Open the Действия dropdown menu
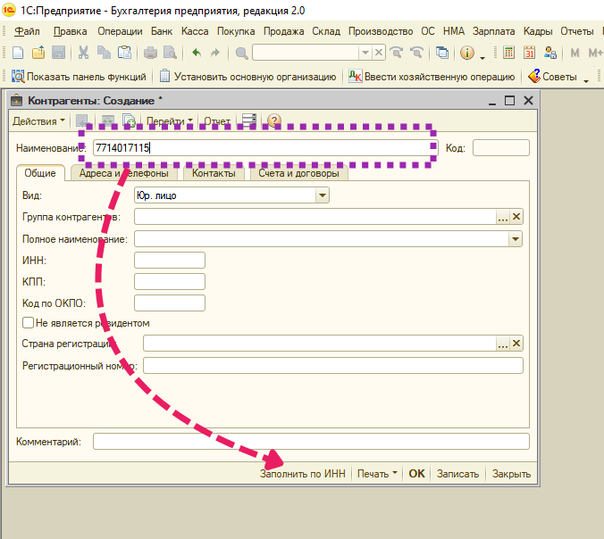This screenshot has height=539, width=604. tap(38, 120)
